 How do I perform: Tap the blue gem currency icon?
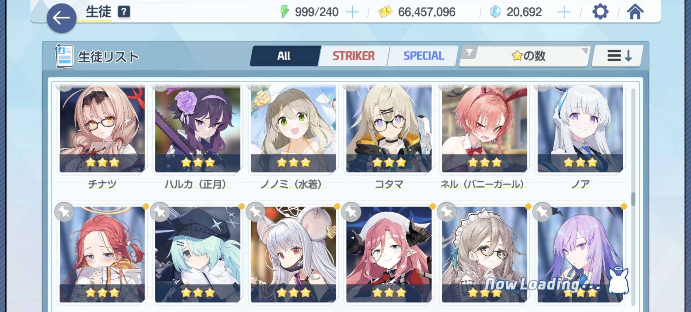coord(495,12)
